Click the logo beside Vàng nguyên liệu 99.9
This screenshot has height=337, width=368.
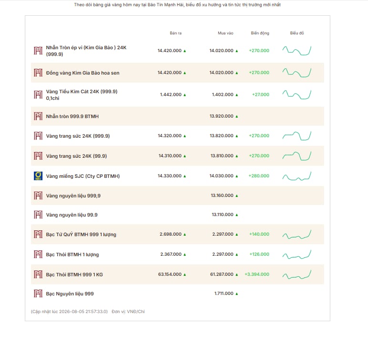click(38, 215)
